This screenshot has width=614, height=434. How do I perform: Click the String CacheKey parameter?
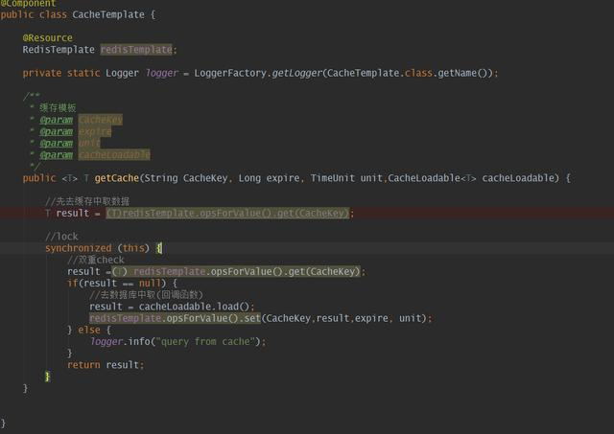pyautogui.click(x=186, y=178)
